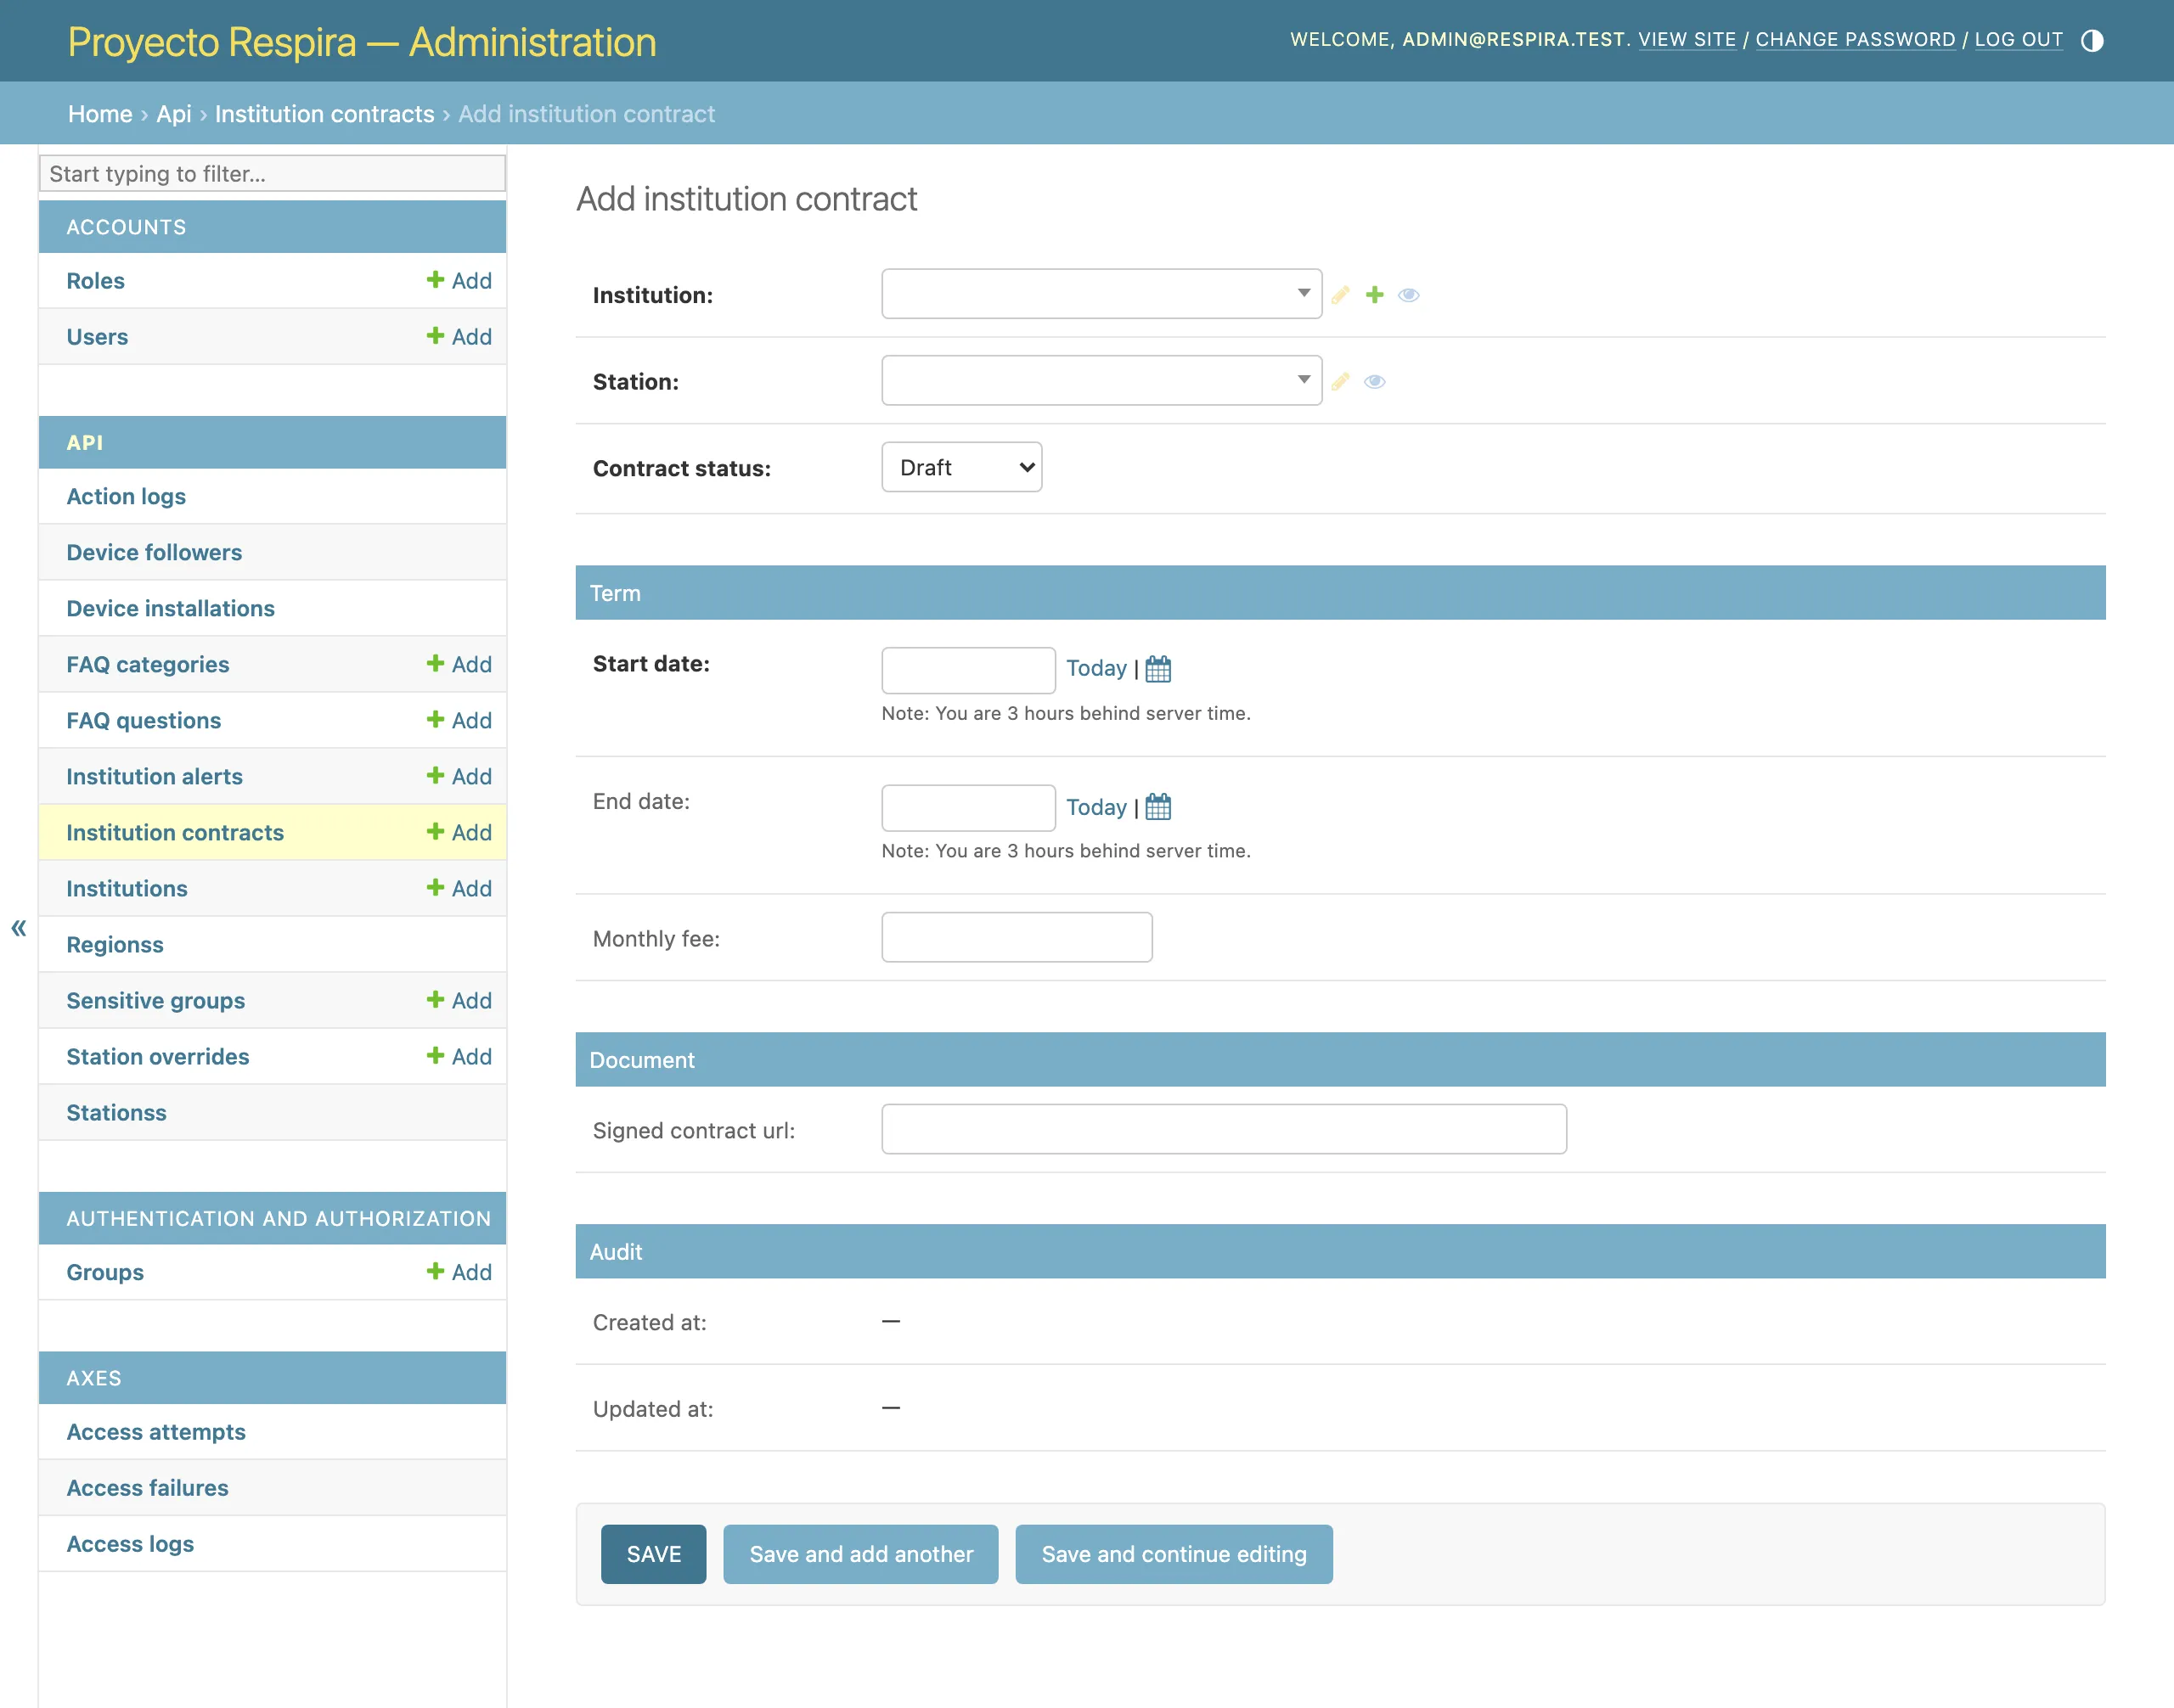Focus the sidebar filter text box
2174x1708 pixels.
[x=272, y=173]
